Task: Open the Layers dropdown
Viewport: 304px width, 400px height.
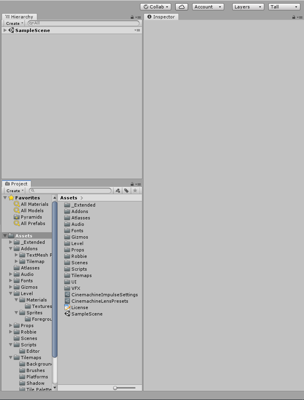Action: pyautogui.click(x=248, y=7)
